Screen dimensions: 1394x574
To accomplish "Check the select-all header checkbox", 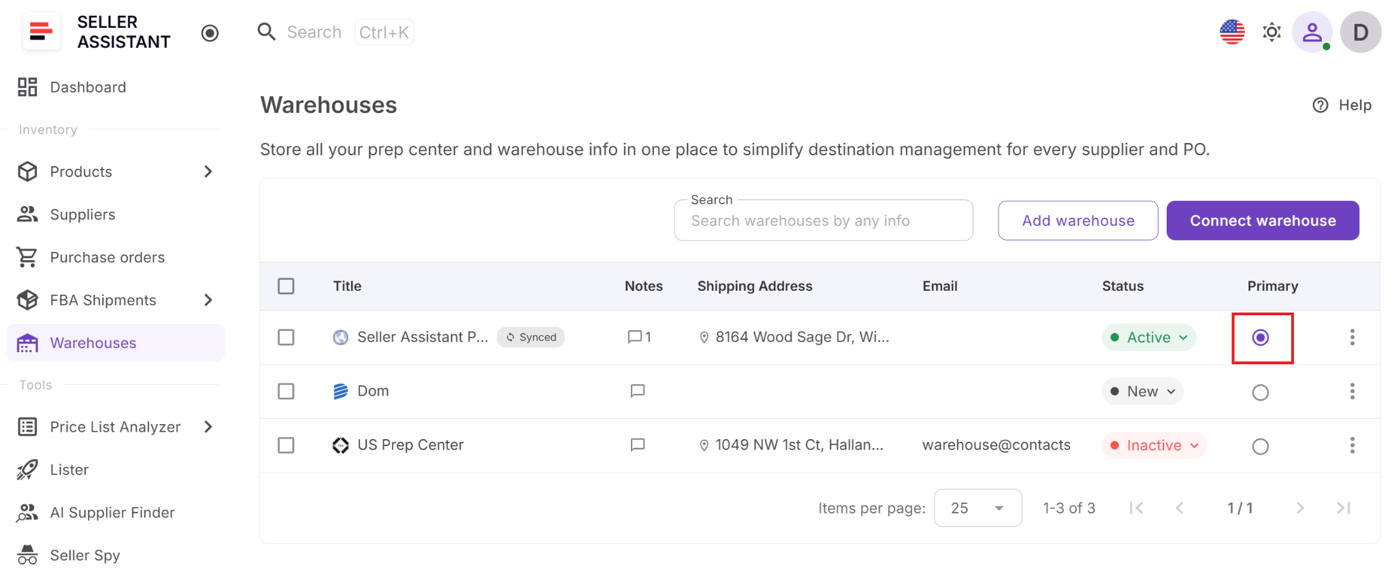I will tap(286, 286).
